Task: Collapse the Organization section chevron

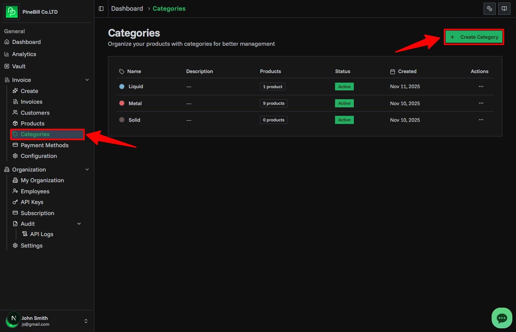Action: point(87,169)
